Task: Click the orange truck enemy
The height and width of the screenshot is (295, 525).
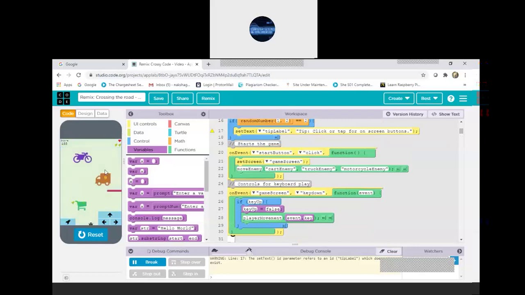Action: click(103, 179)
